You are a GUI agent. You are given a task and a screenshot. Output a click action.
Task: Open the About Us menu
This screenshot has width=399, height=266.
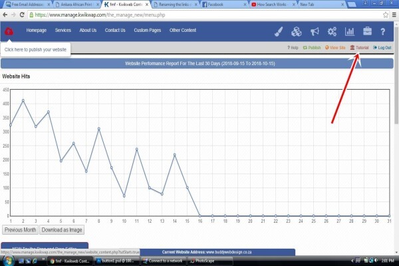[88, 31]
